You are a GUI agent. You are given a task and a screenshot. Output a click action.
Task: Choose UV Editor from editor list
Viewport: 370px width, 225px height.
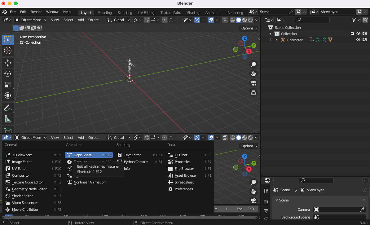coord(33,169)
